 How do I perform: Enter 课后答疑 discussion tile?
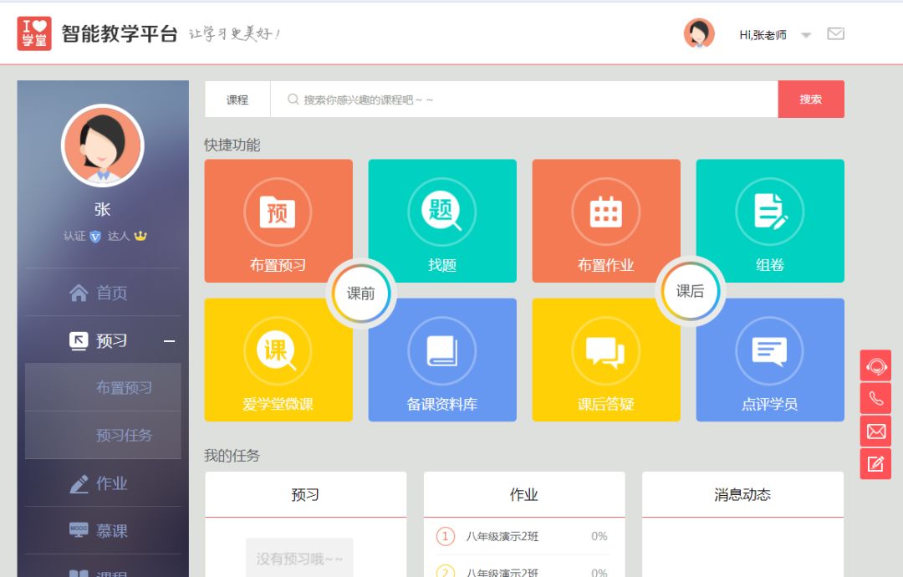pyautogui.click(x=605, y=360)
